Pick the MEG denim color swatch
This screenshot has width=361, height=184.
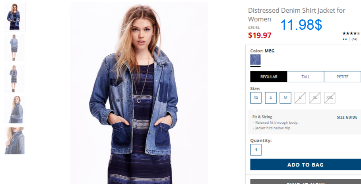[255, 59]
